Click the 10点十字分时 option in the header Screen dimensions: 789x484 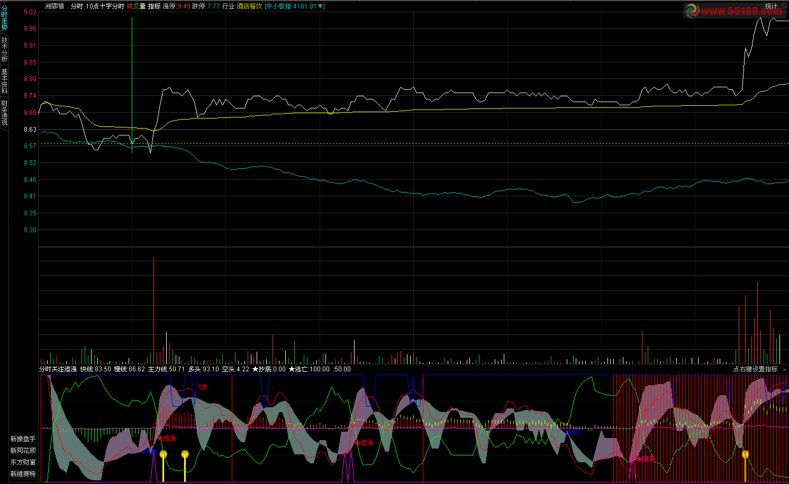point(105,6)
